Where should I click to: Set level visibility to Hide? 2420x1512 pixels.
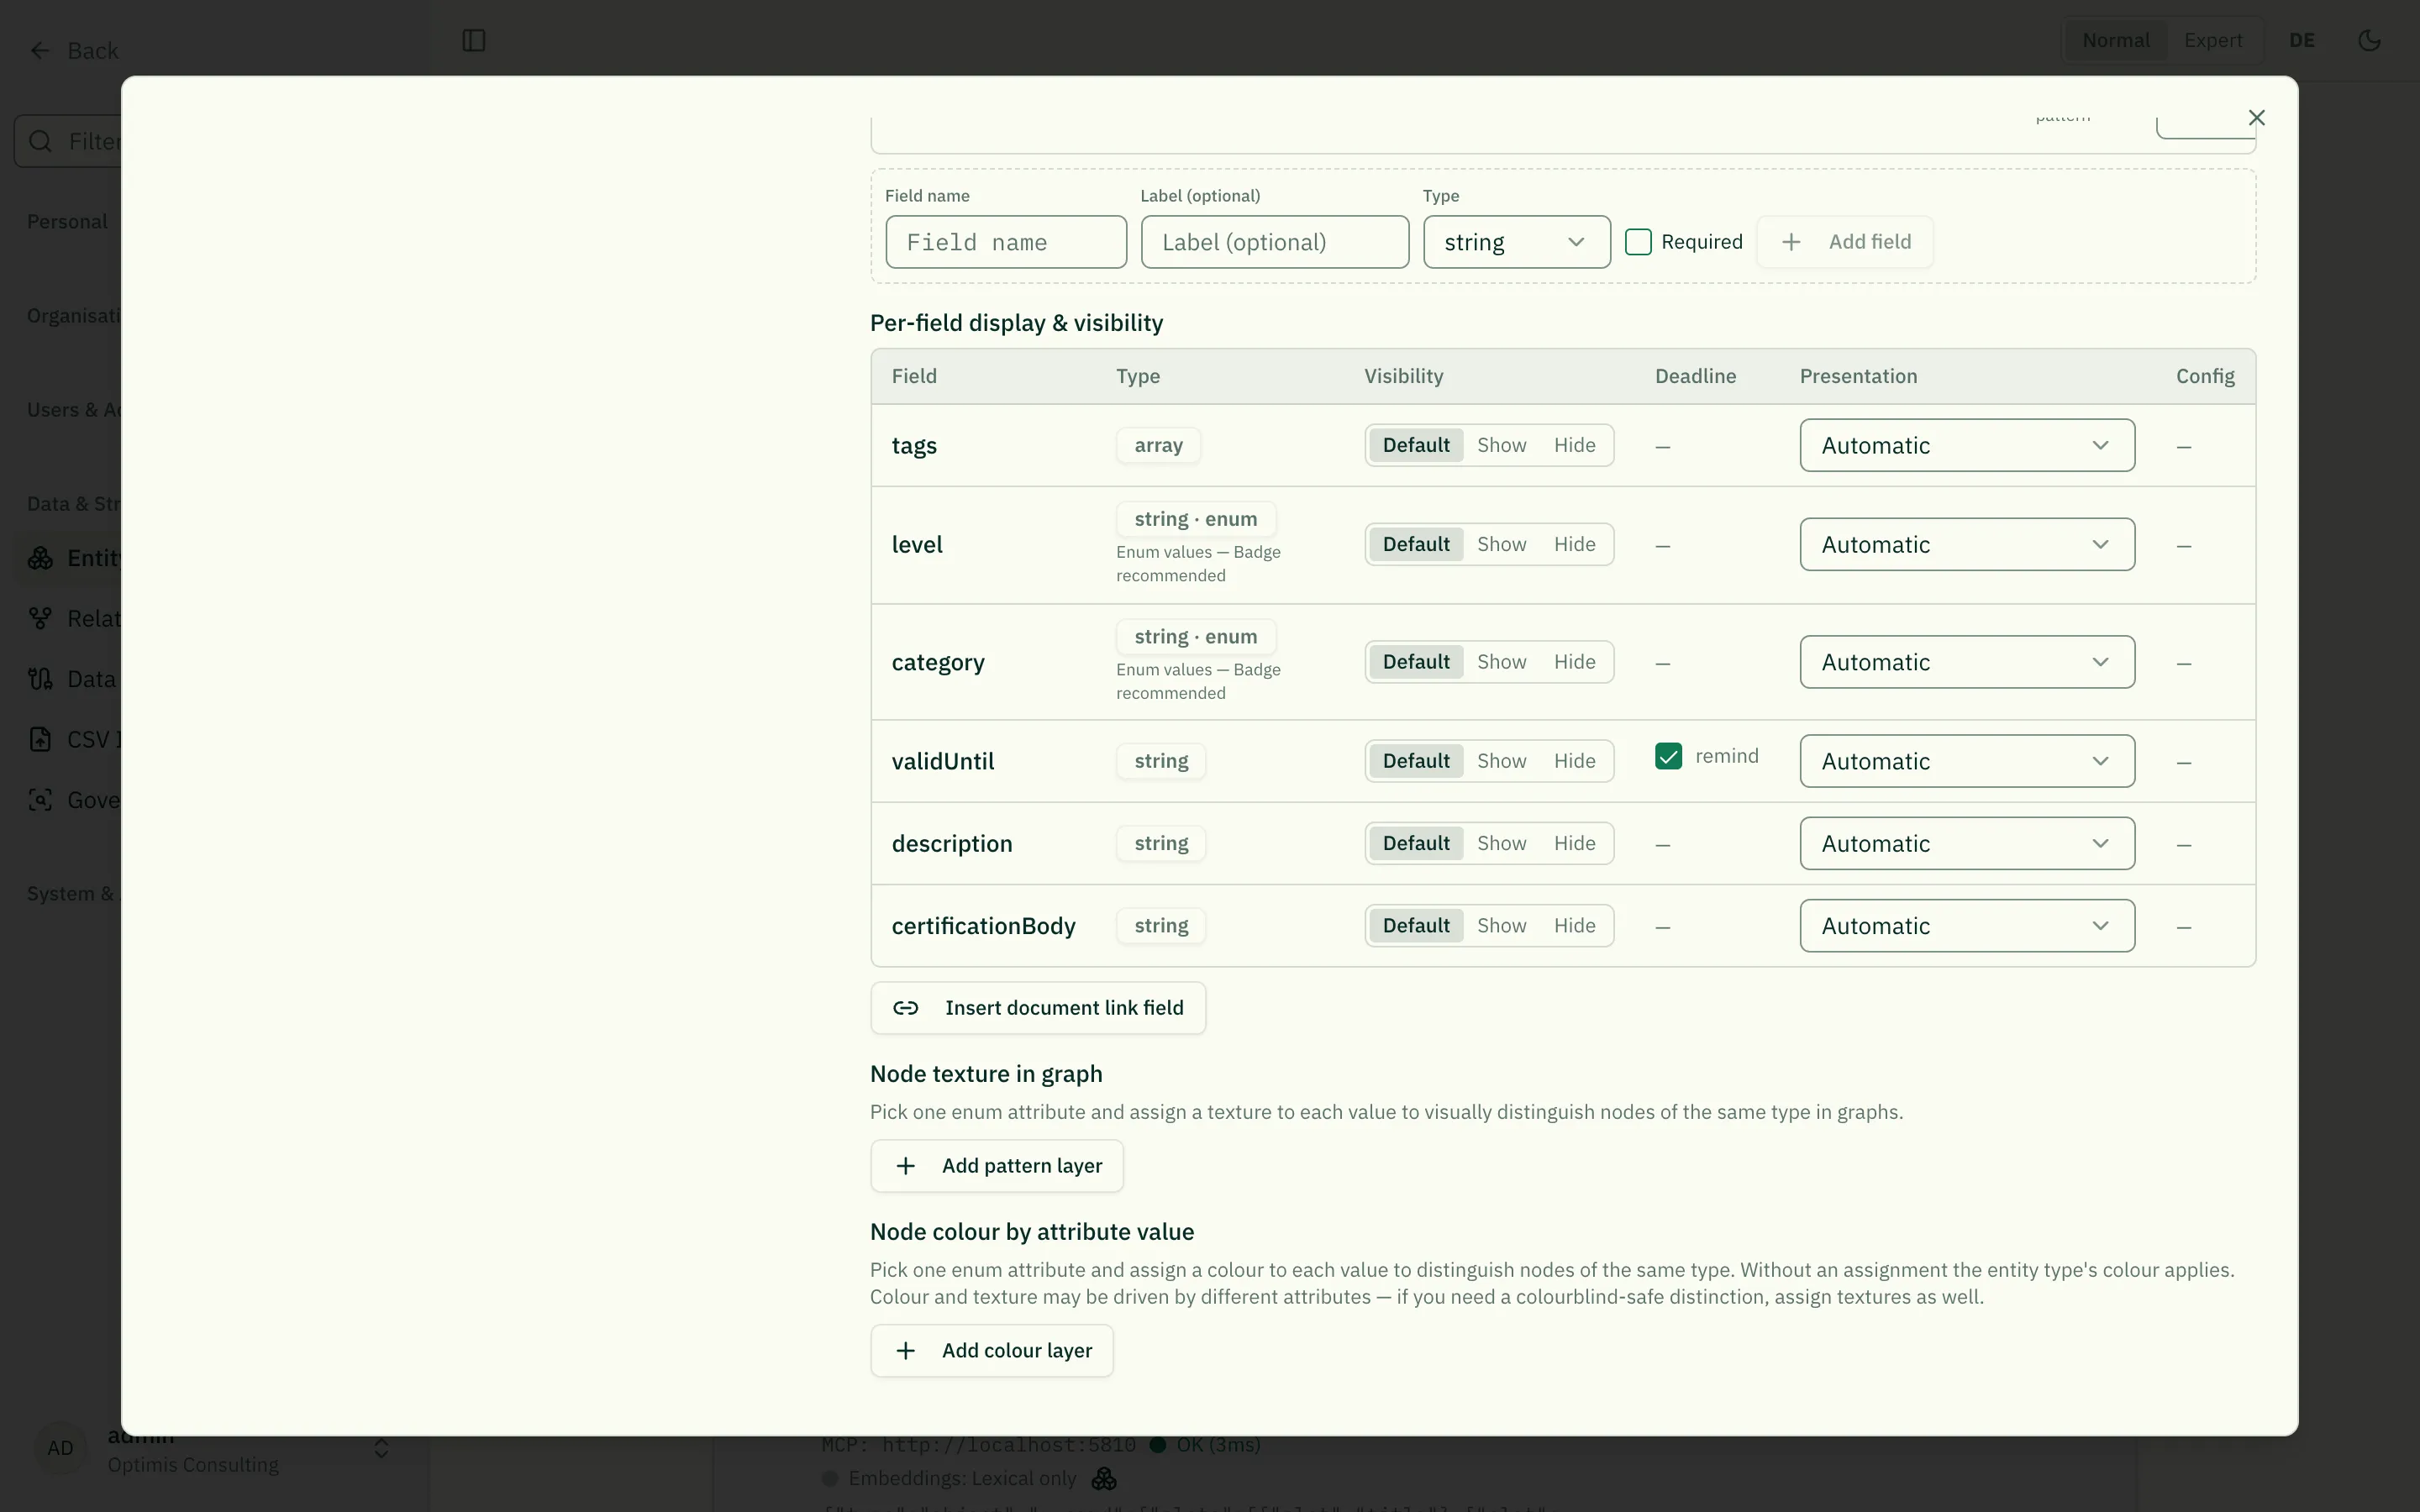(1574, 544)
